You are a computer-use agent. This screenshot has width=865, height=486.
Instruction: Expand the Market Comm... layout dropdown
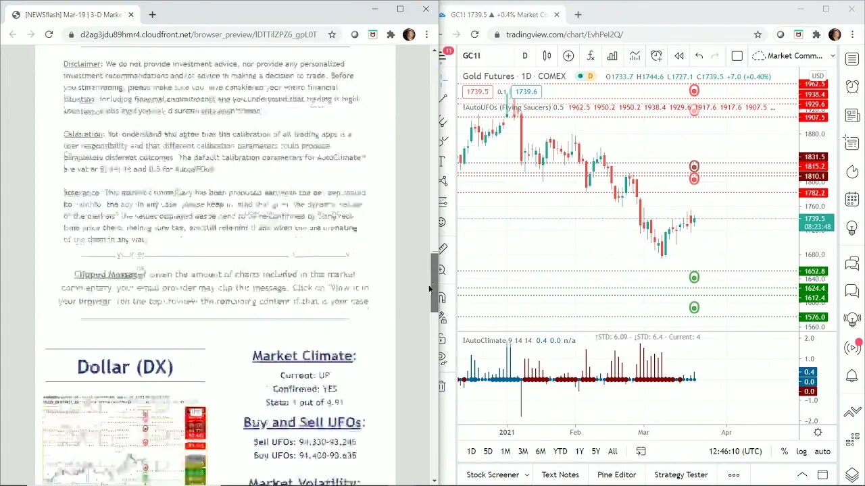tap(833, 56)
